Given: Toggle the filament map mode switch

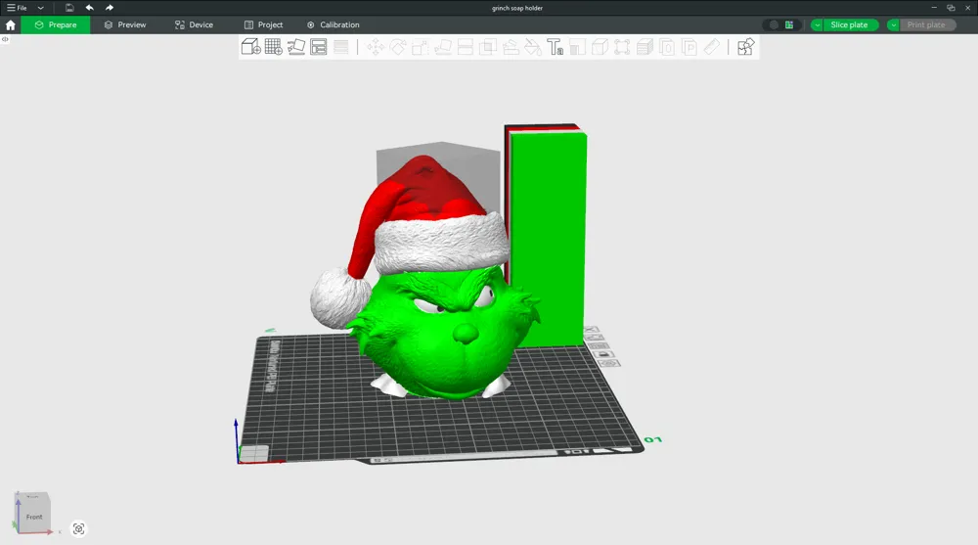Looking at the screenshot, I should (x=780, y=25).
